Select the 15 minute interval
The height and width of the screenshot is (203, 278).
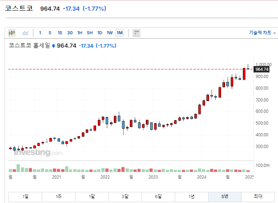[60, 33]
